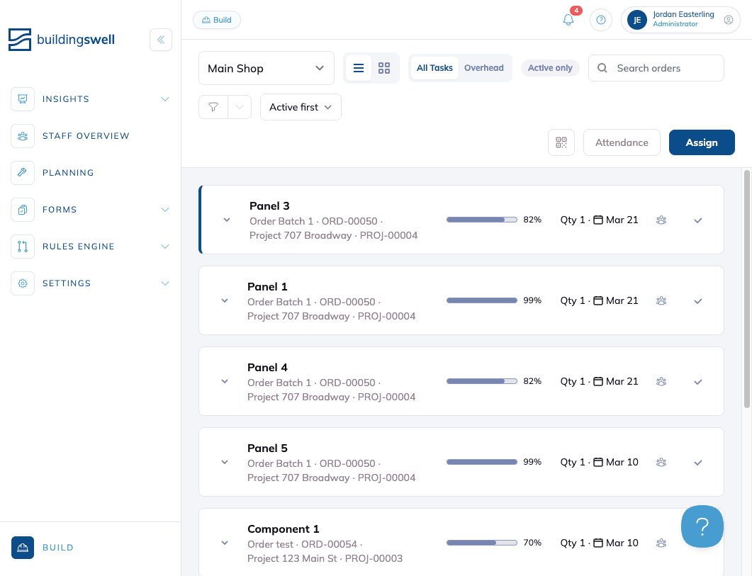
Task: Click the Search orders field
Action: click(656, 68)
